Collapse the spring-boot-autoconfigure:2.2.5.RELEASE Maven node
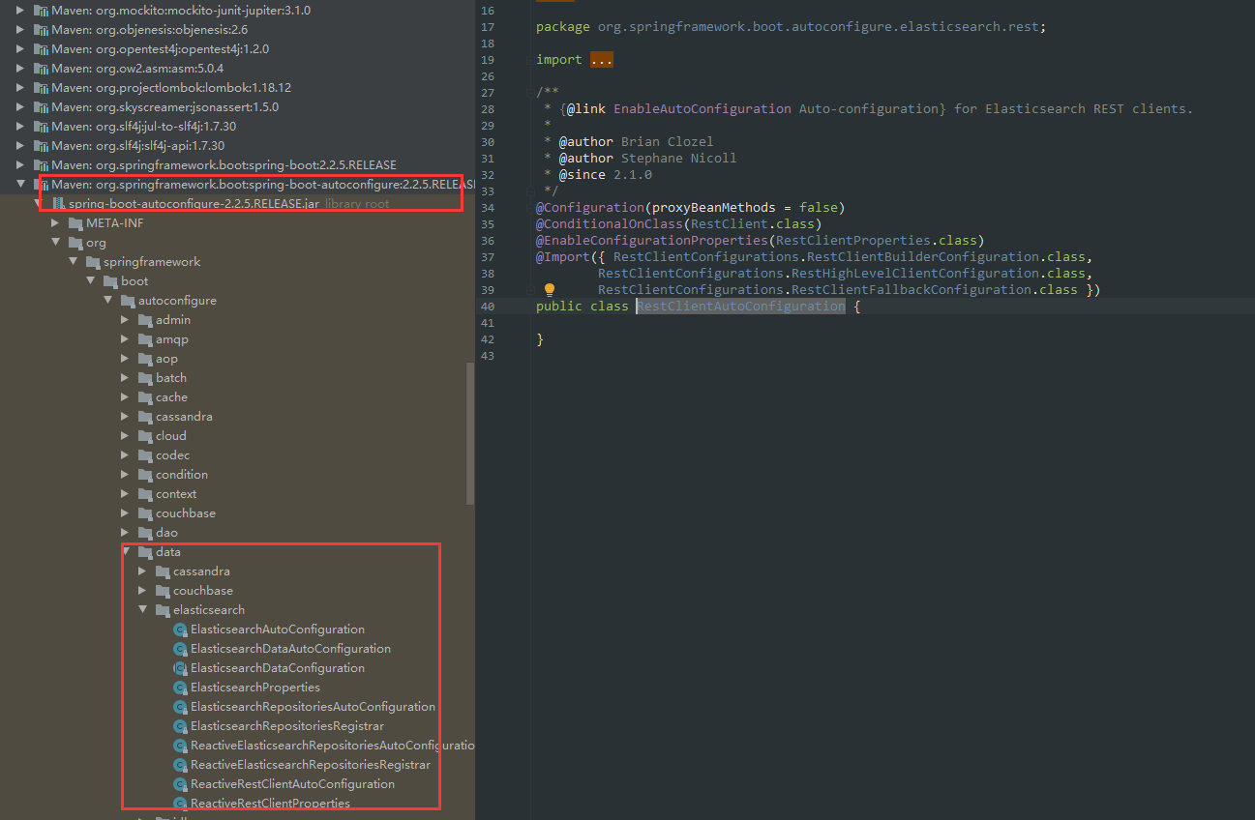This screenshot has height=820, width=1255. (21, 185)
